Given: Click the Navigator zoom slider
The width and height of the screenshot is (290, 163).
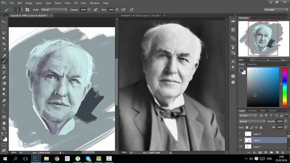Looking at the screenshot, I should tap(268, 60).
